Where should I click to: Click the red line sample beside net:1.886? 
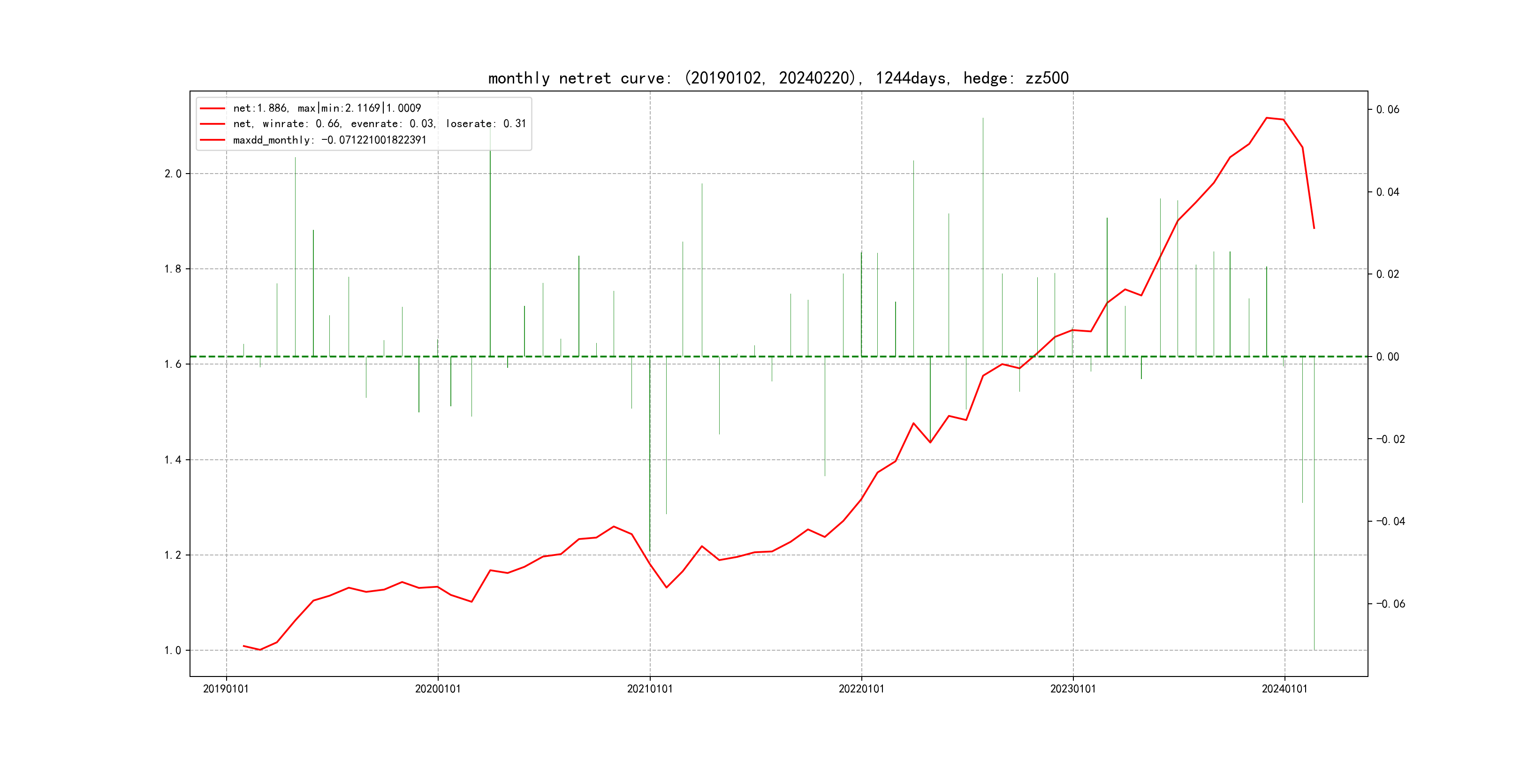click(x=213, y=108)
